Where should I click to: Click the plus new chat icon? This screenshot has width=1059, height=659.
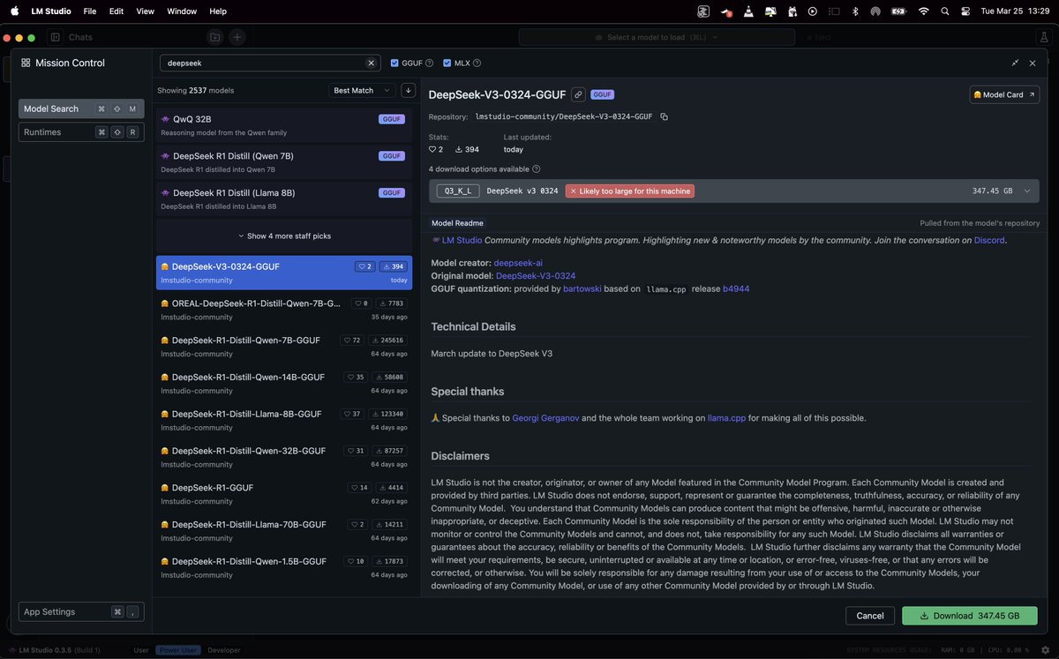coord(237,37)
